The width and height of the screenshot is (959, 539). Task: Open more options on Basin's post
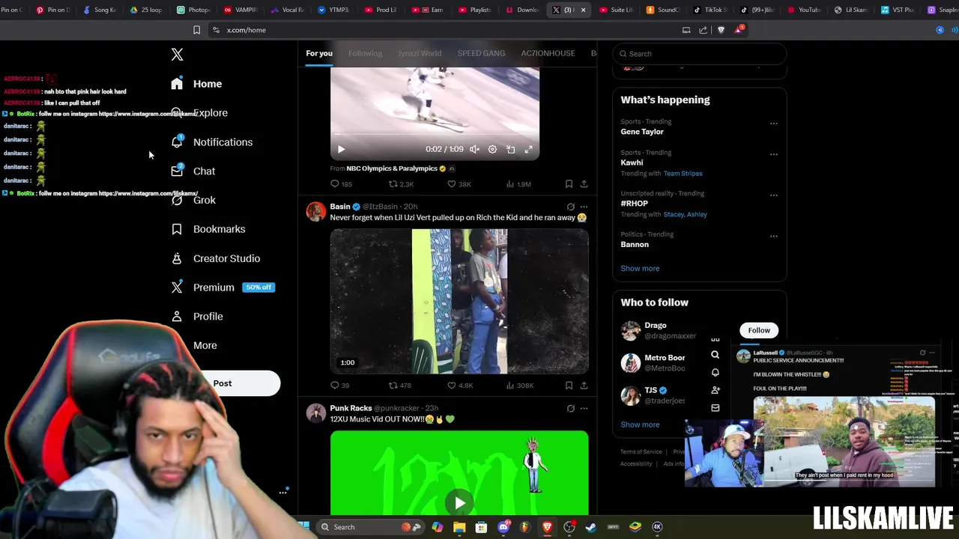tap(584, 207)
